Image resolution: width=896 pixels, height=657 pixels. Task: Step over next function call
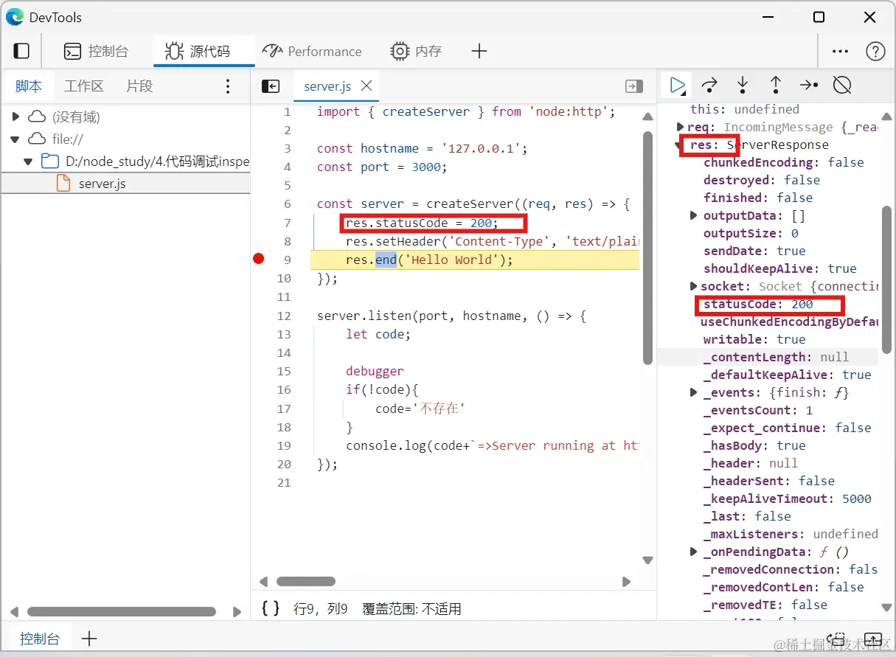(x=709, y=86)
